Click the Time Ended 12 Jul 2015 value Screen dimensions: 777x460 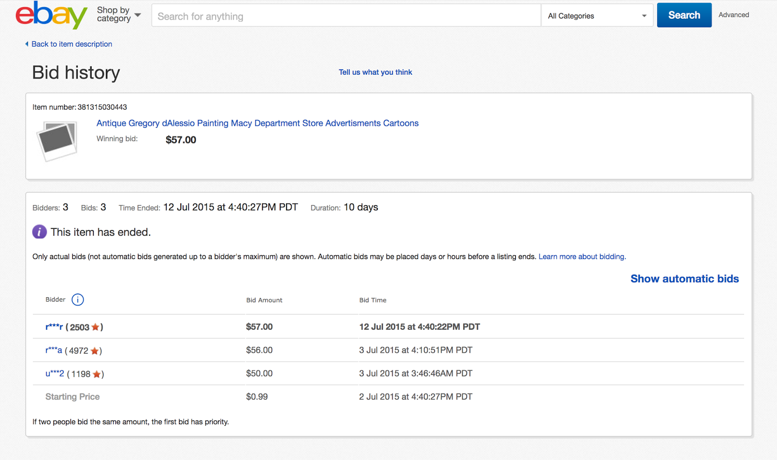pos(231,207)
